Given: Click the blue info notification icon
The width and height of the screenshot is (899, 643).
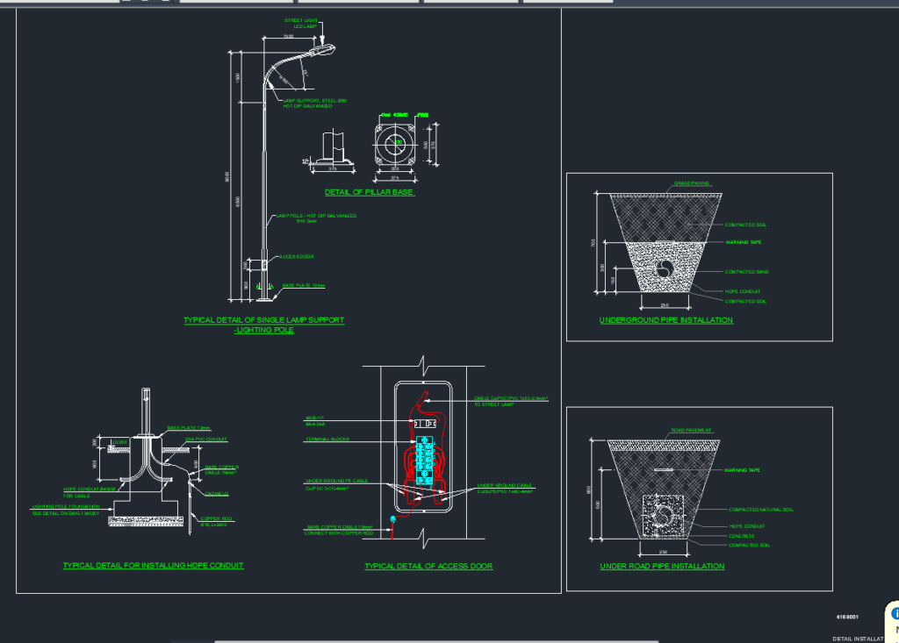Looking at the screenshot, I should coord(894,613).
